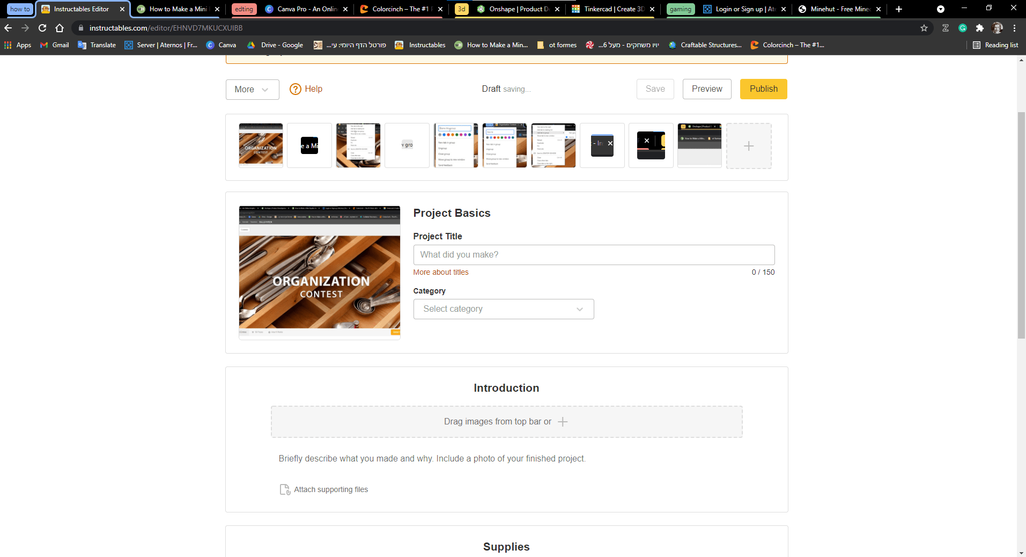Image resolution: width=1026 pixels, height=557 pixels.
Task: Open the Grammarly extension icon
Action: 963,28
